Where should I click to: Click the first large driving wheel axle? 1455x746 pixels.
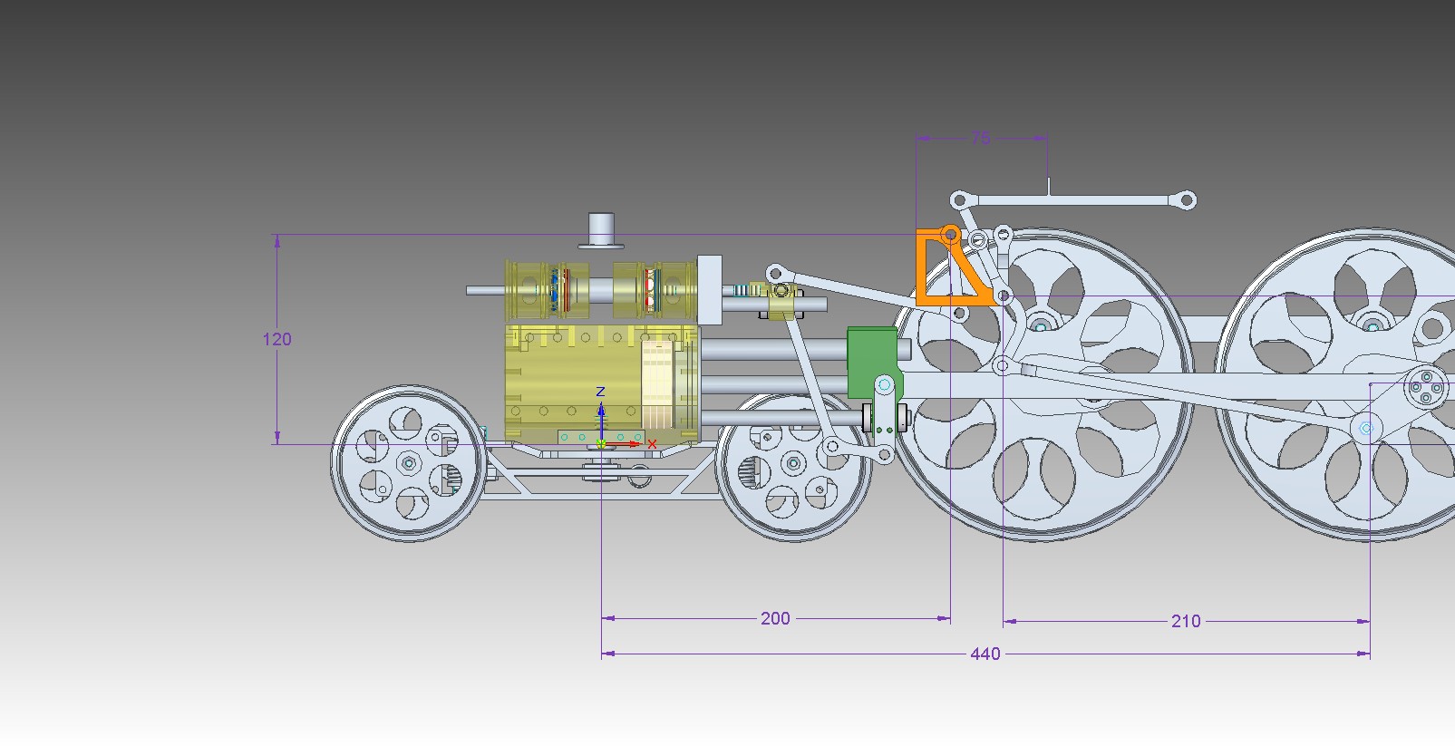(x=1039, y=325)
